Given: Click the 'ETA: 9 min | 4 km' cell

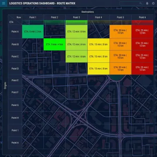Looking at the screenshot, I should click(55, 44).
